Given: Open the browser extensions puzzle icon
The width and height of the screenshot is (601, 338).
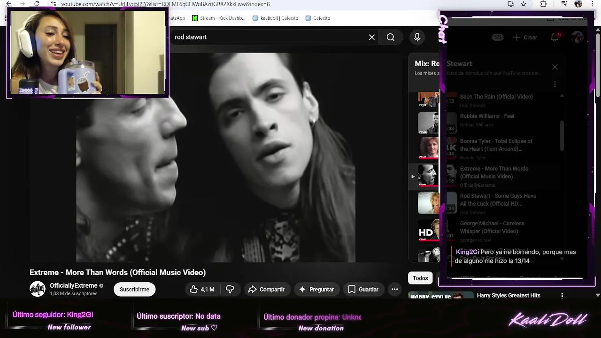Looking at the screenshot, I should point(543,4).
